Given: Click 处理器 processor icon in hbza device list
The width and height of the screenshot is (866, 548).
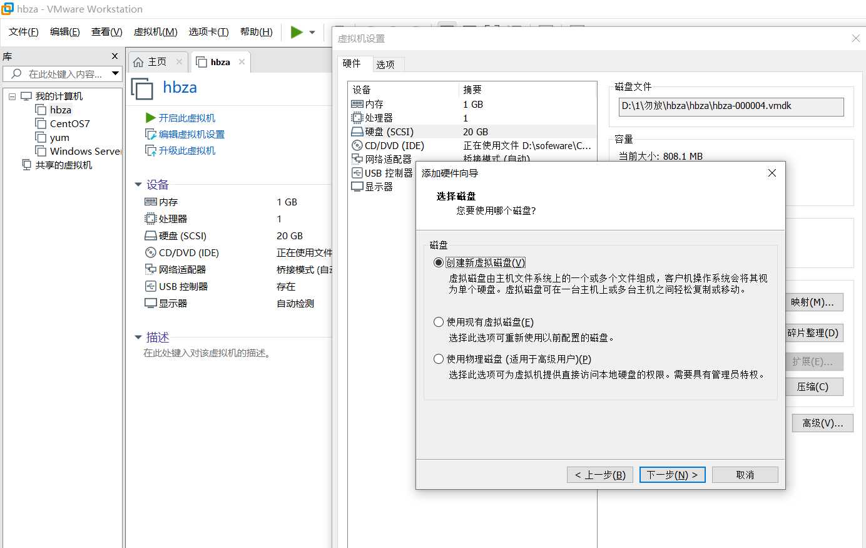Looking at the screenshot, I should pos(150,219).
